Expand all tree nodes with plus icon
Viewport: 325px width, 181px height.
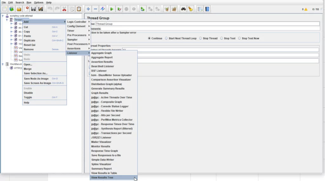point(88,9)
